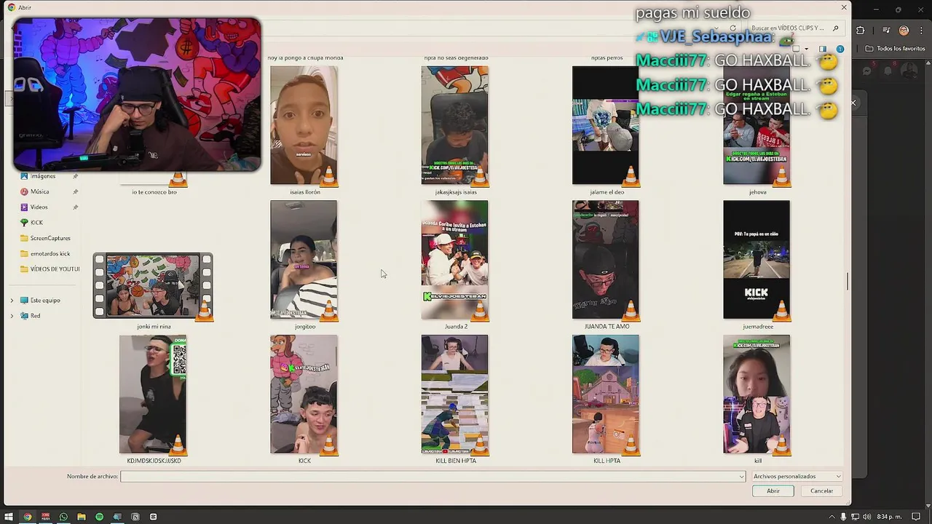Open Chrome media controls icon
The height and width of the screenshot is (524, 932).
[886, 30]
